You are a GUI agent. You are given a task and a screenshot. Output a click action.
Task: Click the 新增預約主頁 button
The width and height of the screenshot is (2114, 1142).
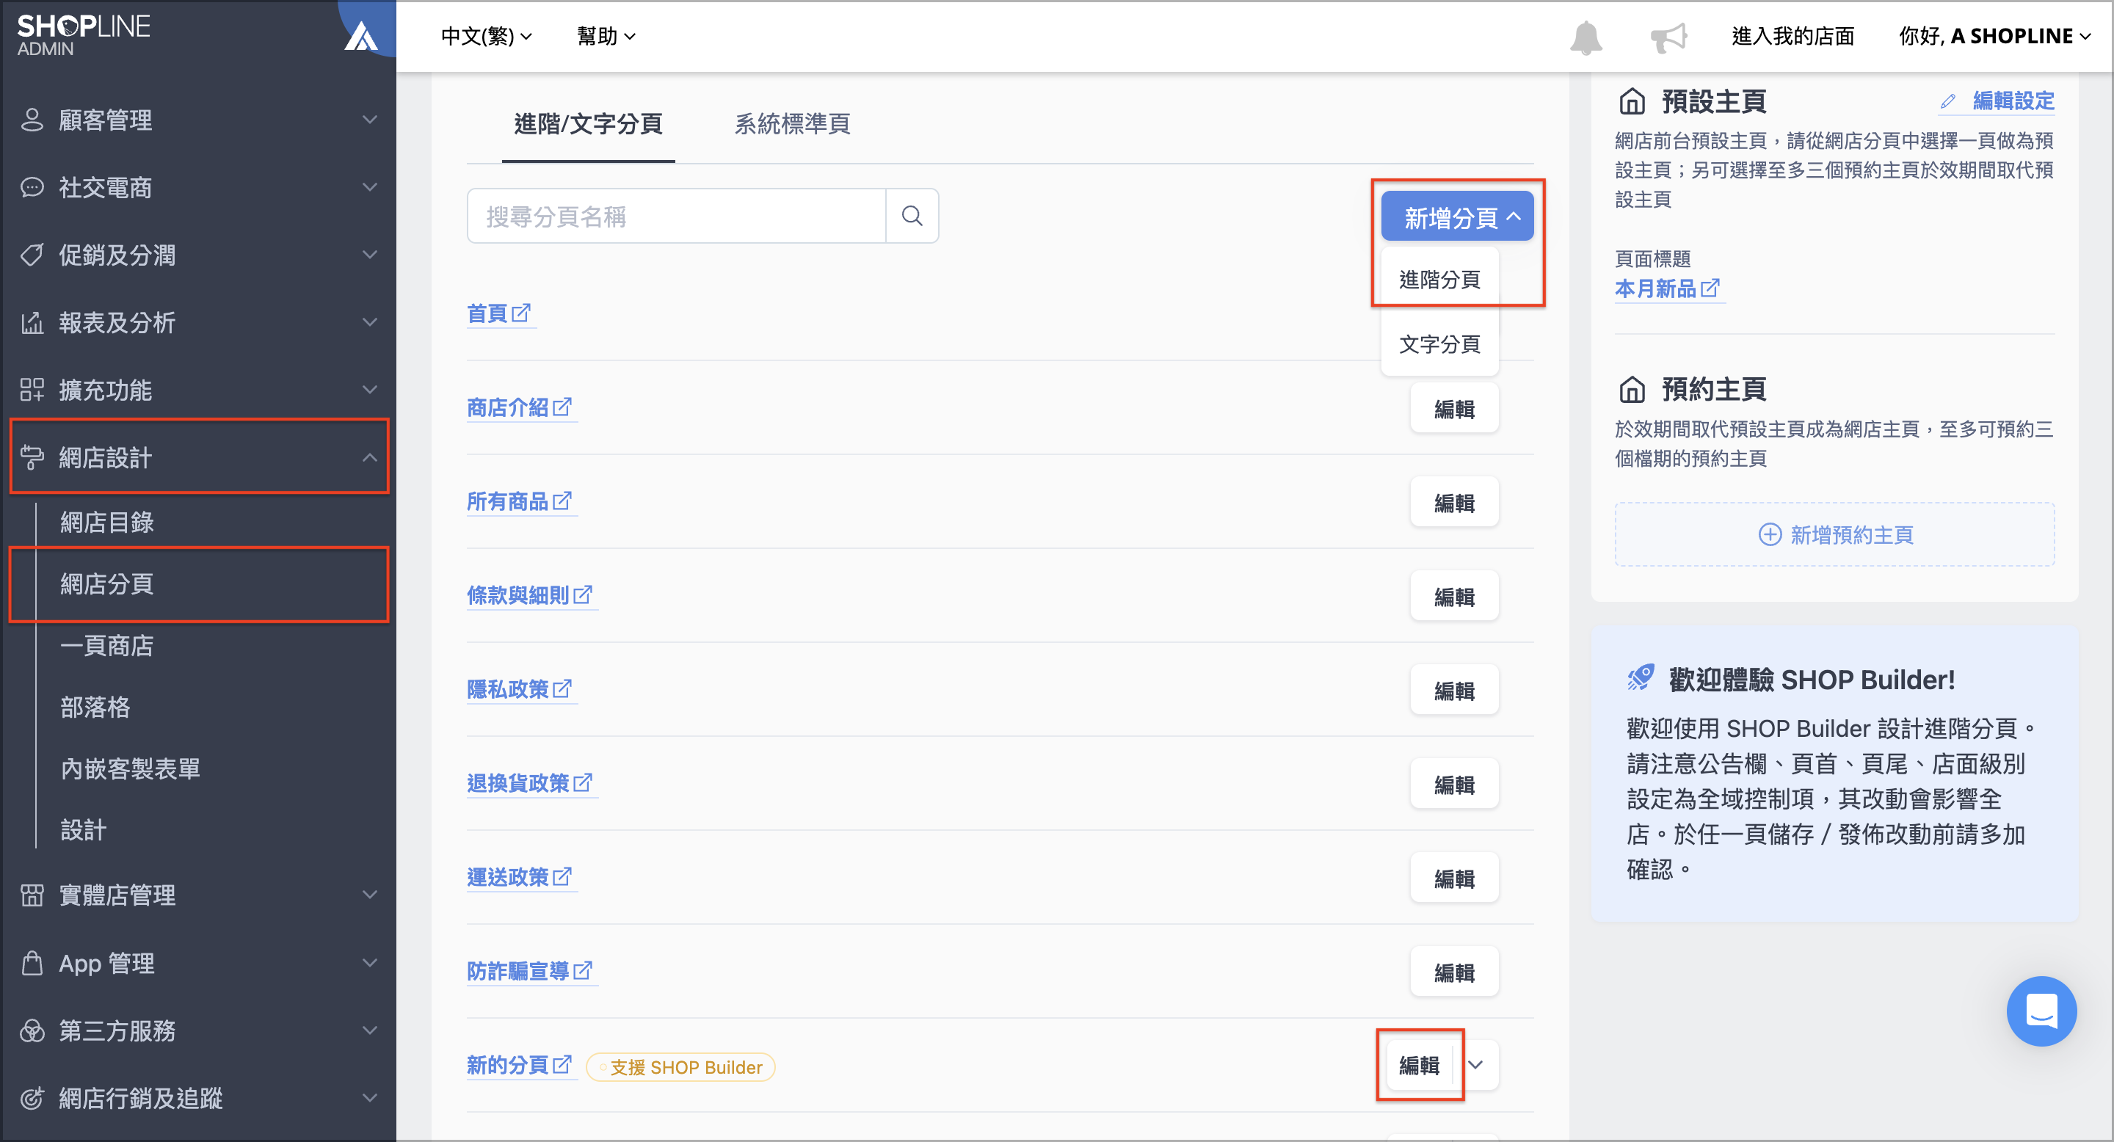[1834, 534]
